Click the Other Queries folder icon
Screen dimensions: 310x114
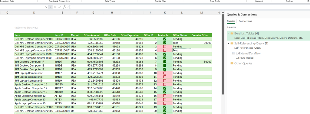[232, 64]
